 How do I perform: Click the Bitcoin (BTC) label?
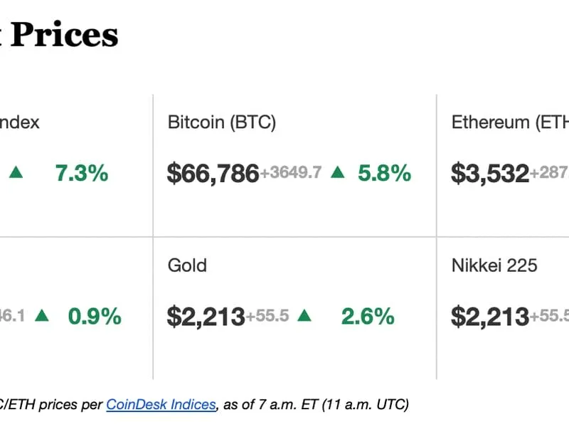click(x=221, y=122)
